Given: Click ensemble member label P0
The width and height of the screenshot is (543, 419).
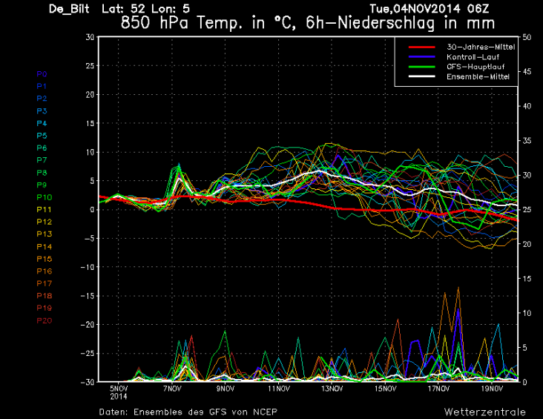Looking at the screenshot, I should (x=42, y=74).
